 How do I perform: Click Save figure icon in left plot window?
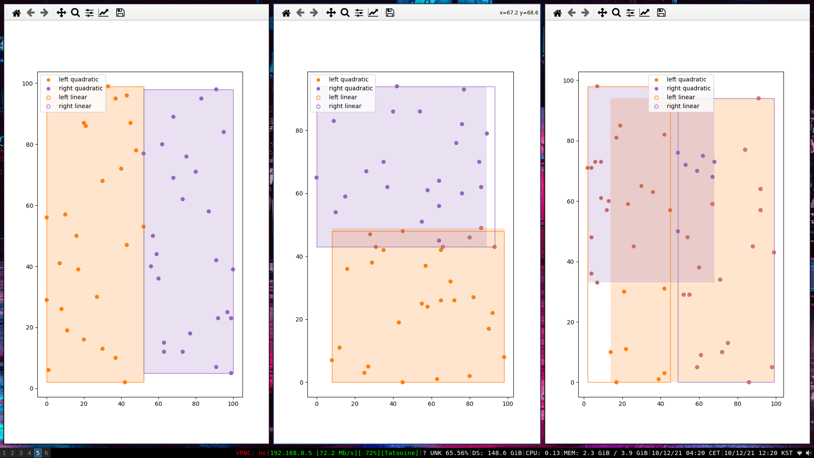[120, 13]
